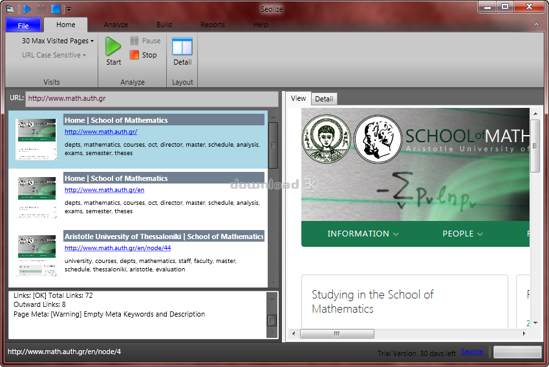This screenshot has height=367, width=549.
Task: Click the web preview vertical scrollbar thumb
Action: tap(535, 145)
